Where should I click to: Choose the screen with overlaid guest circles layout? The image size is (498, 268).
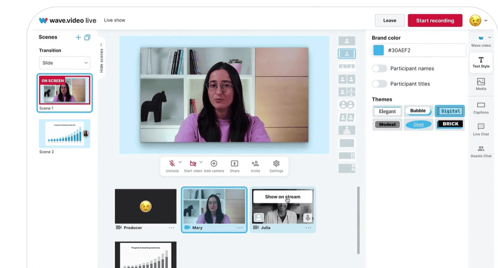[347, 168]
